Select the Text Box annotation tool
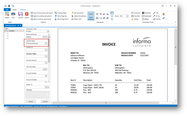This screenshot has height=116, width=187. click(x=136, y=16)
